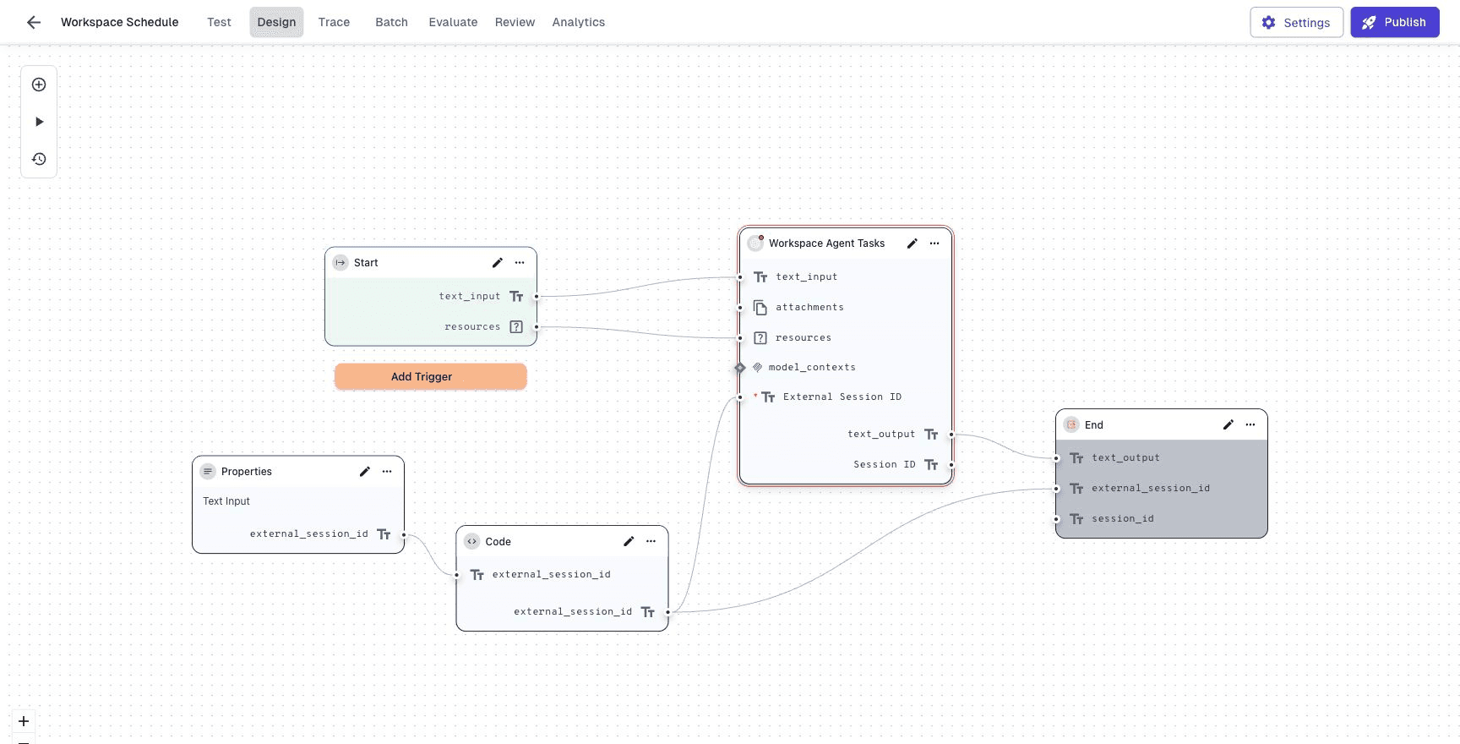Click Workspace Agent Tasks node avatar icon
1460x744 pixels.
coord(755,243)
